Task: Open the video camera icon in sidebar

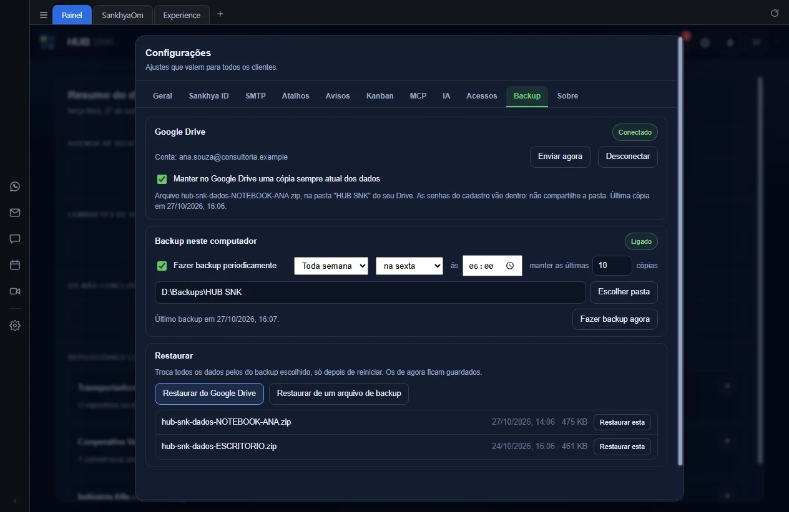Action: tap(15, 291)
